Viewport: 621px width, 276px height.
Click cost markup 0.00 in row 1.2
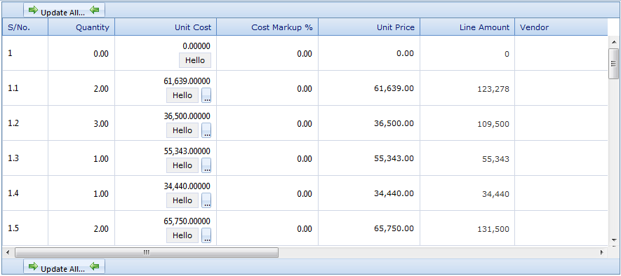tap(305, 124)
